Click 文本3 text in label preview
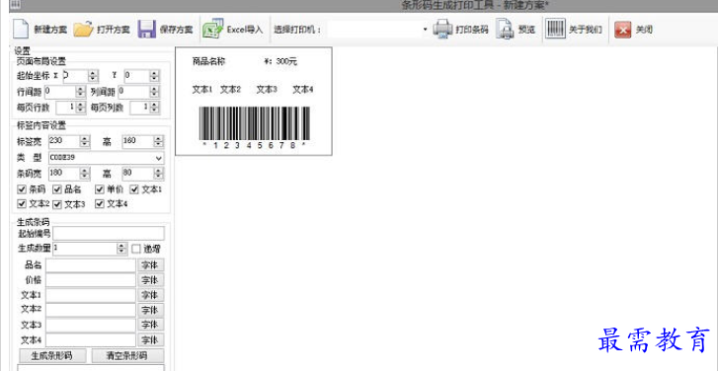The height and width of the screenshot is (371, 718). [267, 90]
